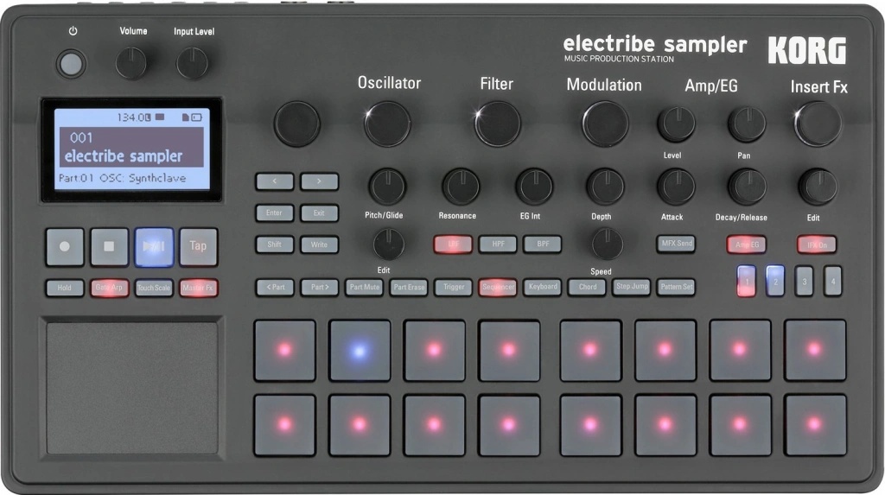Hold down the Shift button
885x495 pixels.
click(275, 244)
